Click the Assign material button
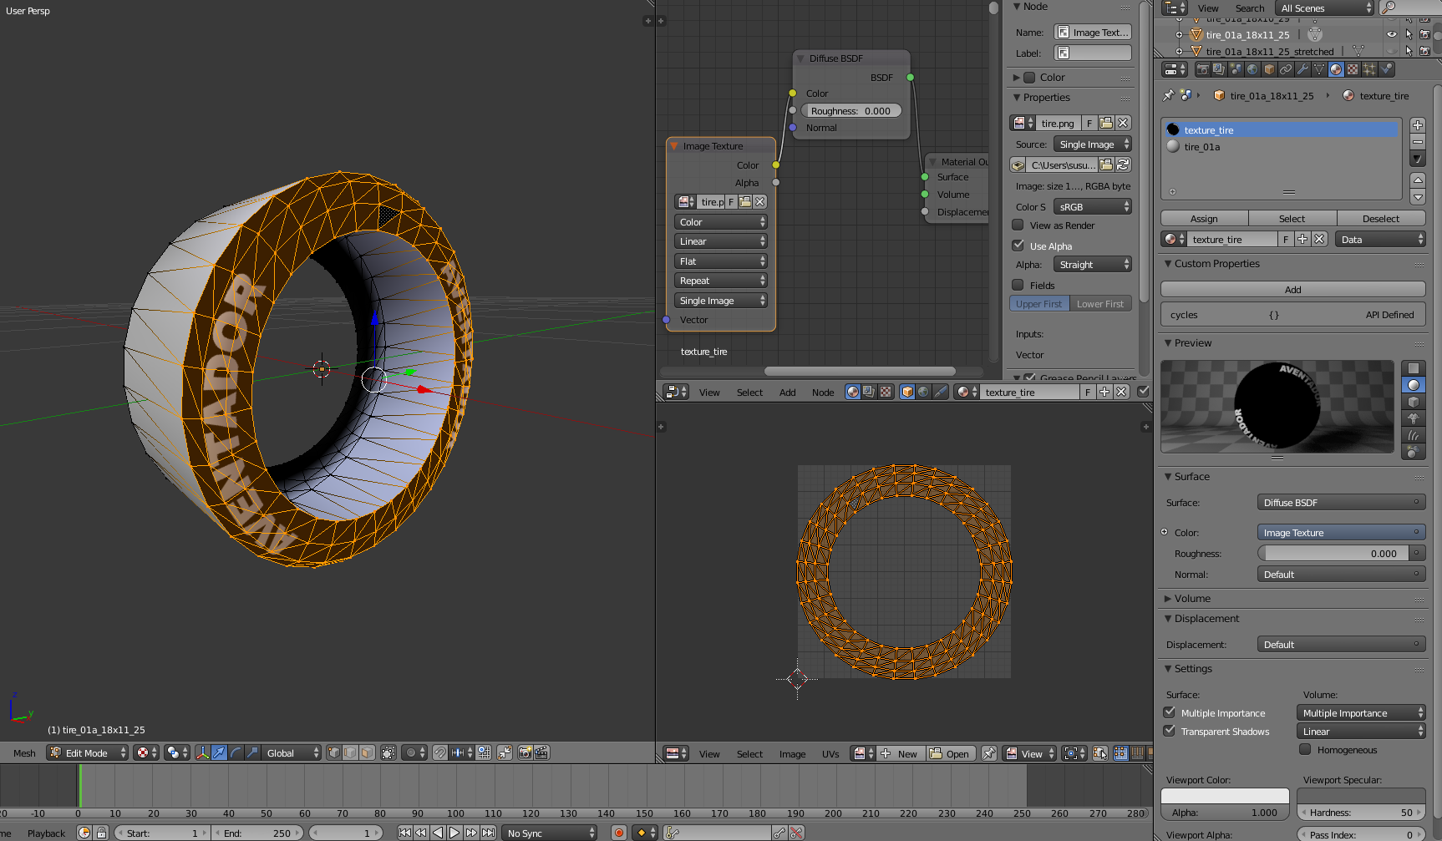This screenshot has height=841, width=1442. pyautogui.click(x=1204, y=219)
